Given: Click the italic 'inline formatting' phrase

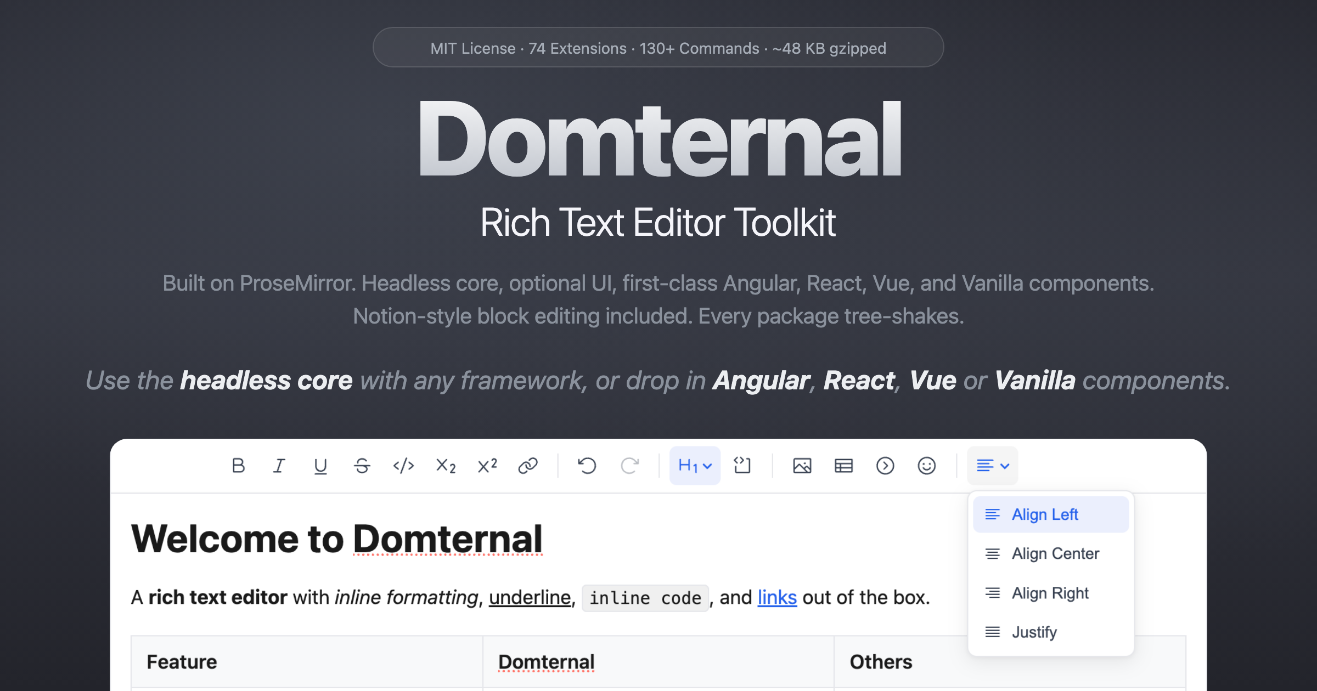Looking at the screenshot, I should (407, 597).
